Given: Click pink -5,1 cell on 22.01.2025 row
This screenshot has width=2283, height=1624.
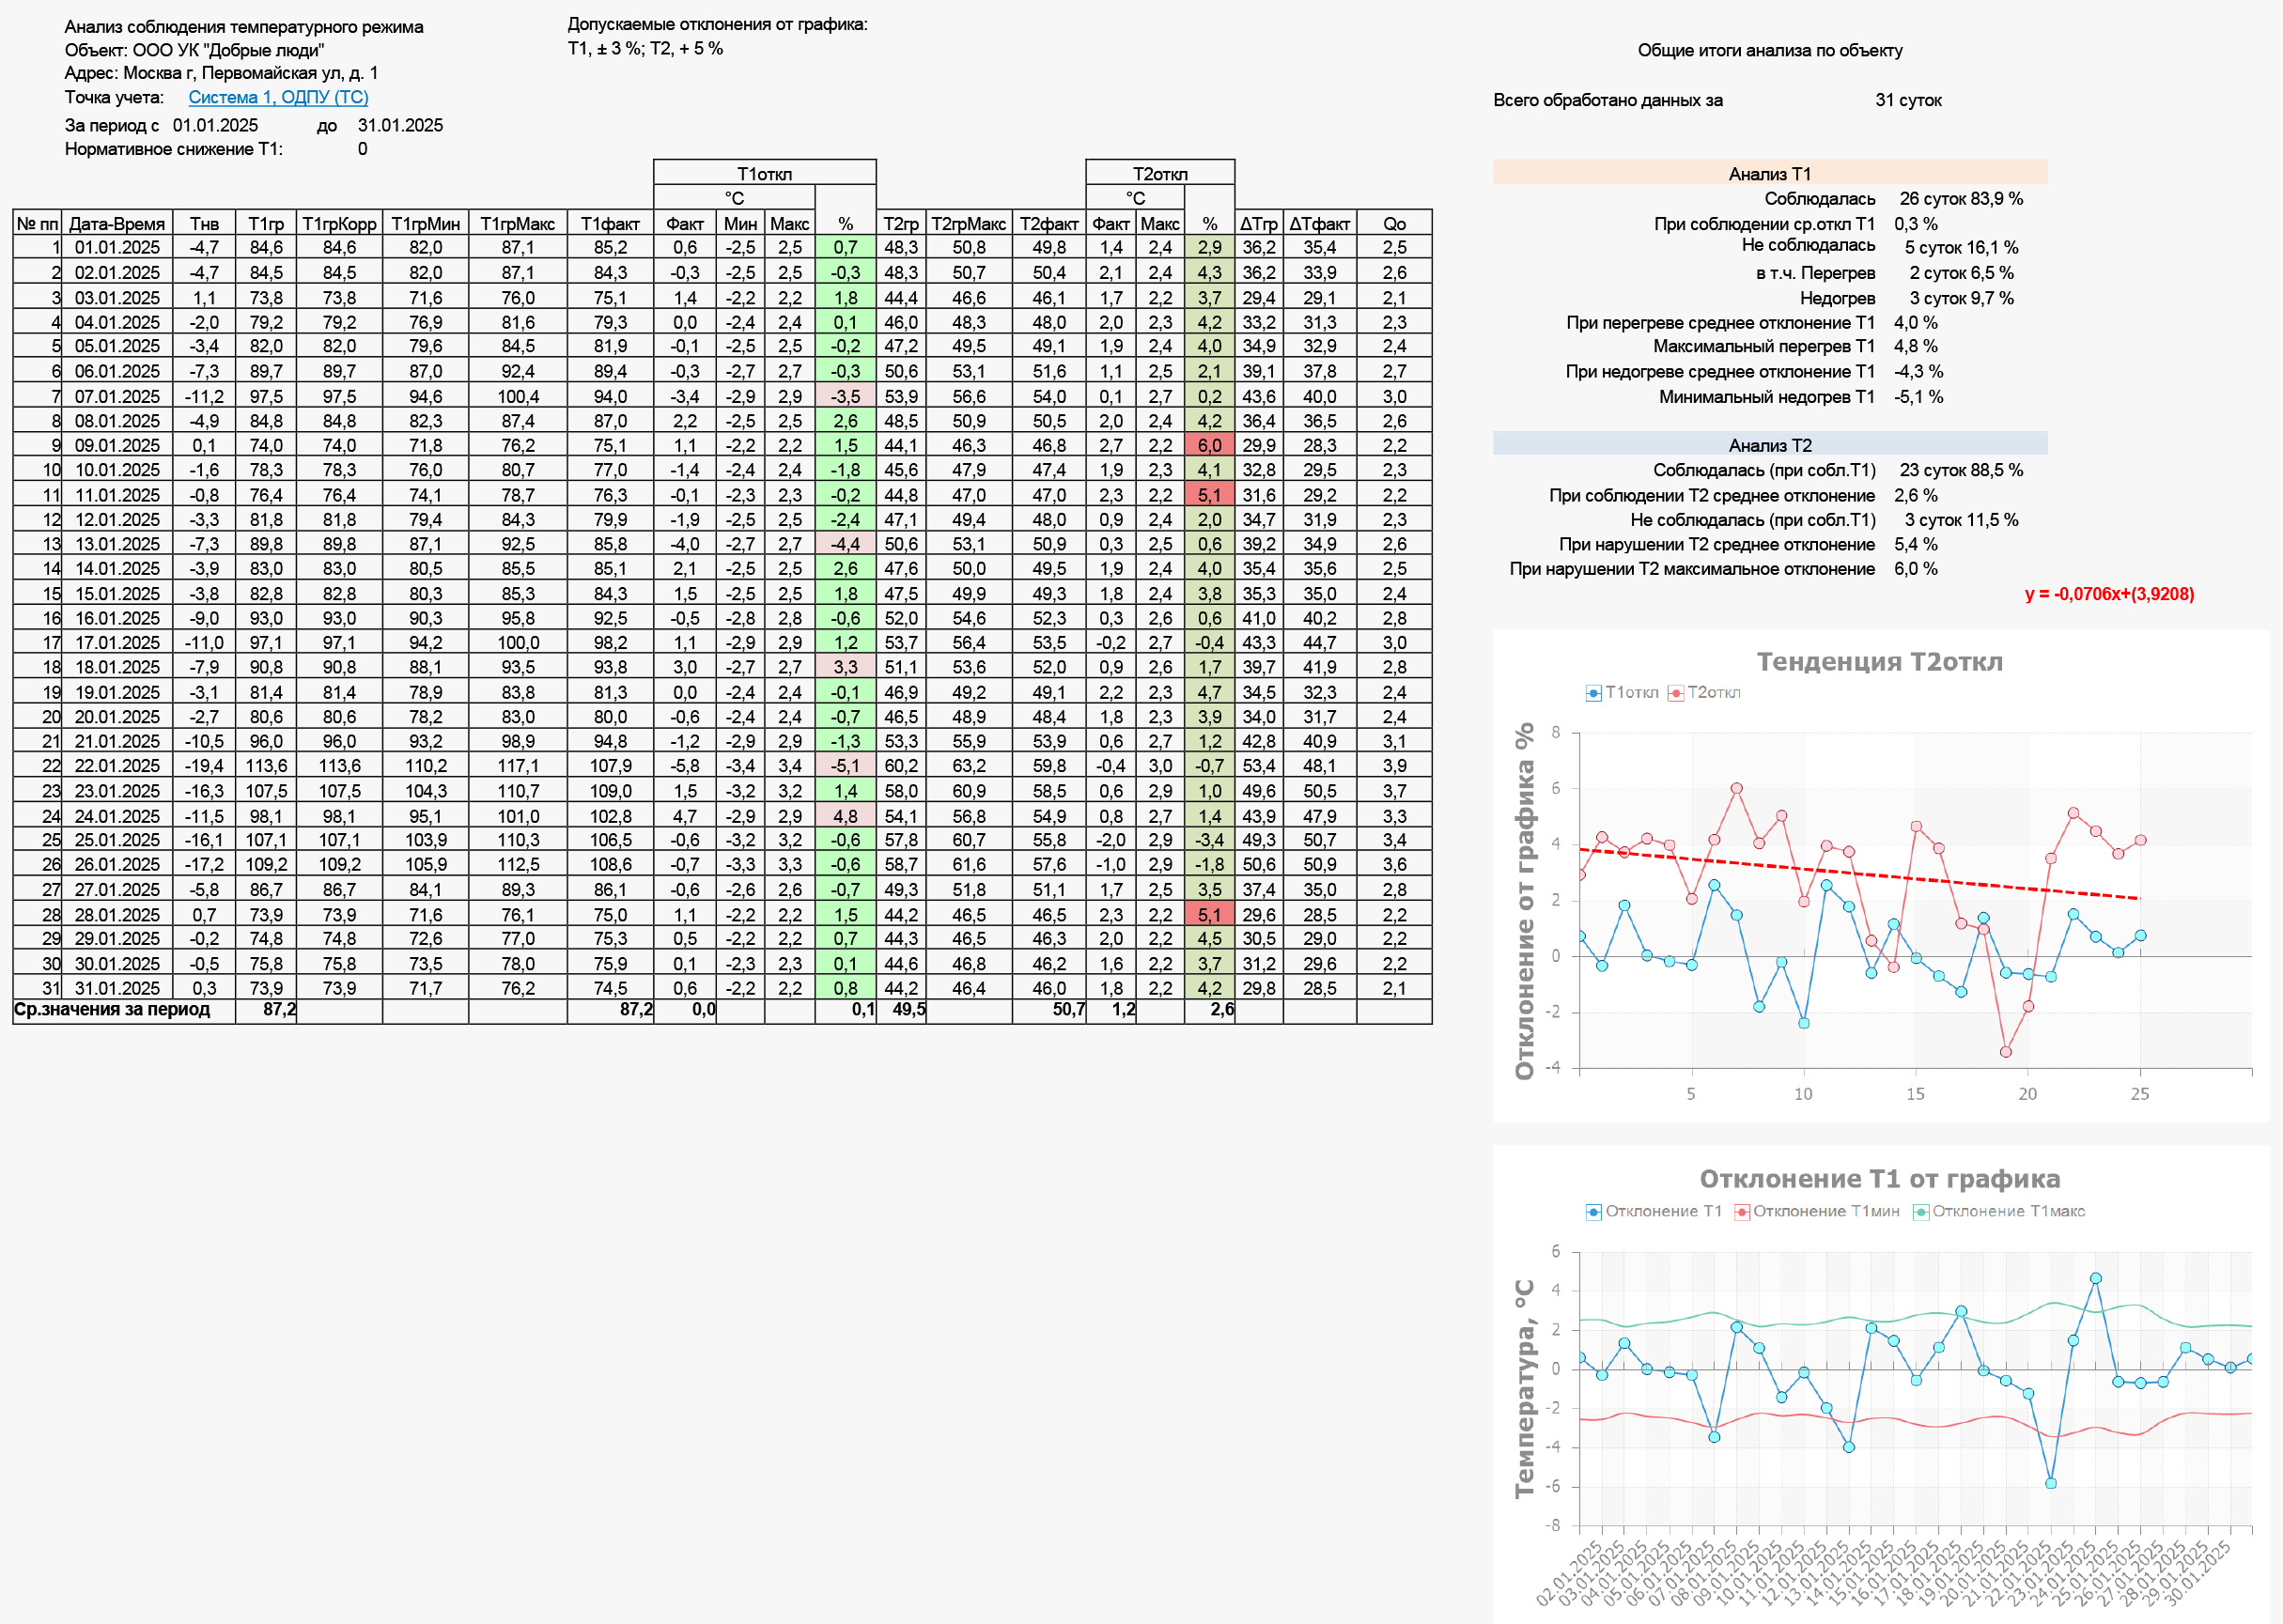Looking at the screenshot, I should point(845,766).
